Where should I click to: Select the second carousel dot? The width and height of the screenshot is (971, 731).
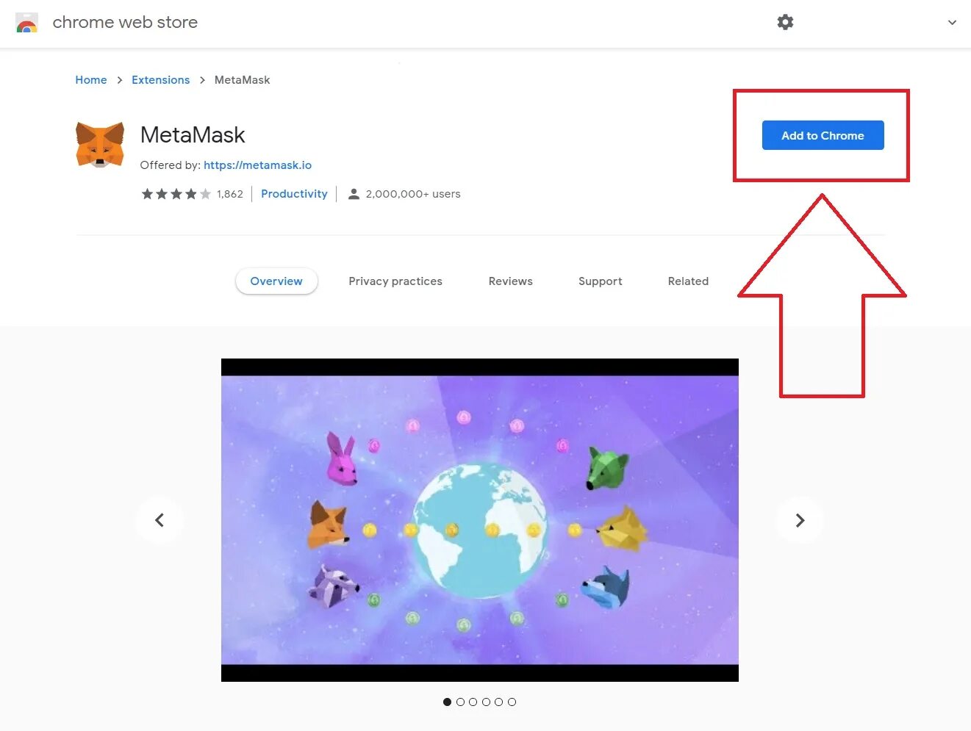[x=460, y=702]
